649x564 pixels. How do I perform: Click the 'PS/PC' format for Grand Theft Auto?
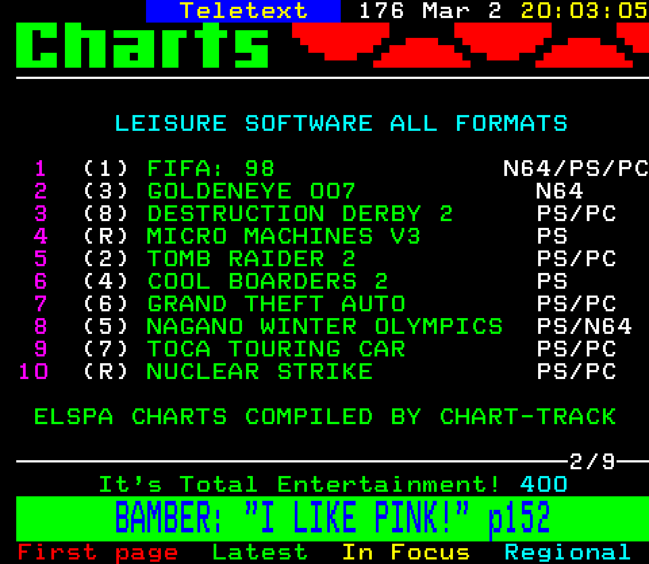click(x=576, y=304)
